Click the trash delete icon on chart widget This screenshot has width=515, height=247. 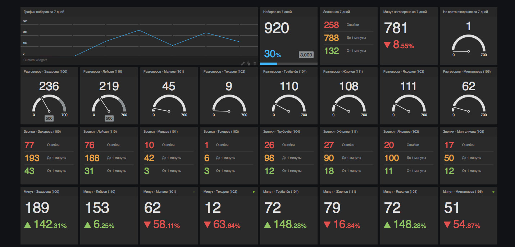(255, 63)
